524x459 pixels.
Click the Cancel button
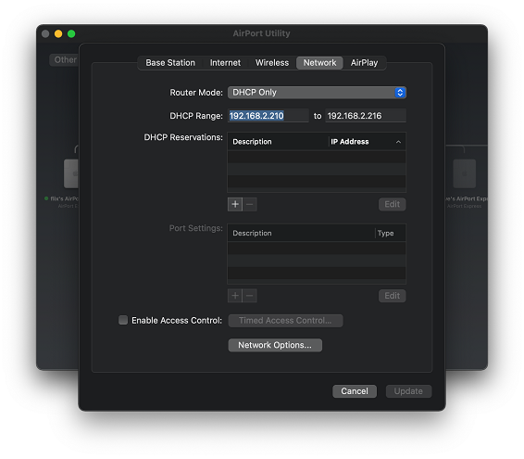click(355, 391)
